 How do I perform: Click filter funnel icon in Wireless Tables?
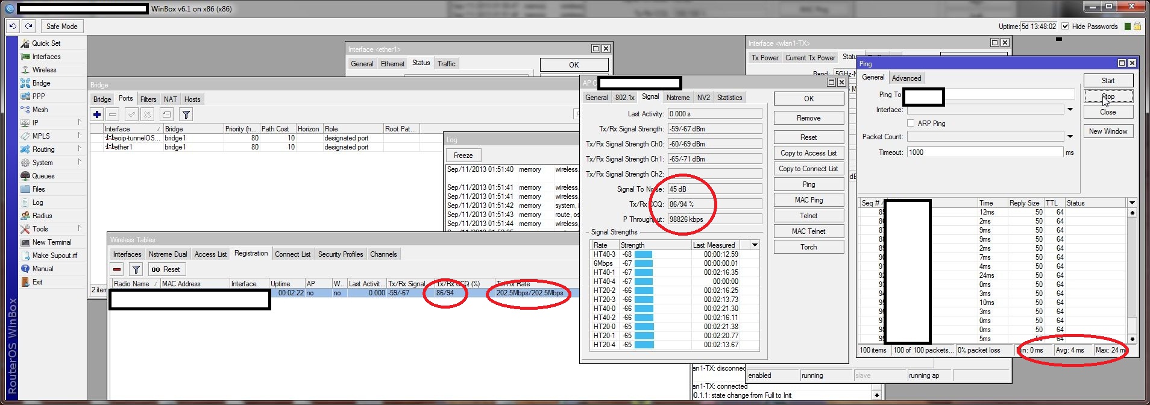pyautogui.click(x=136, y=269)
